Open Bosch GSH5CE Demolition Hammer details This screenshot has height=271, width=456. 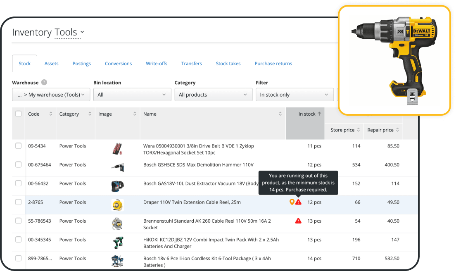[198, 165]
